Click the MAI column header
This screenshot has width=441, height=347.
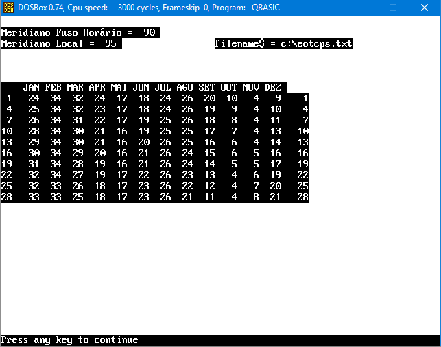tap(119, 88)
